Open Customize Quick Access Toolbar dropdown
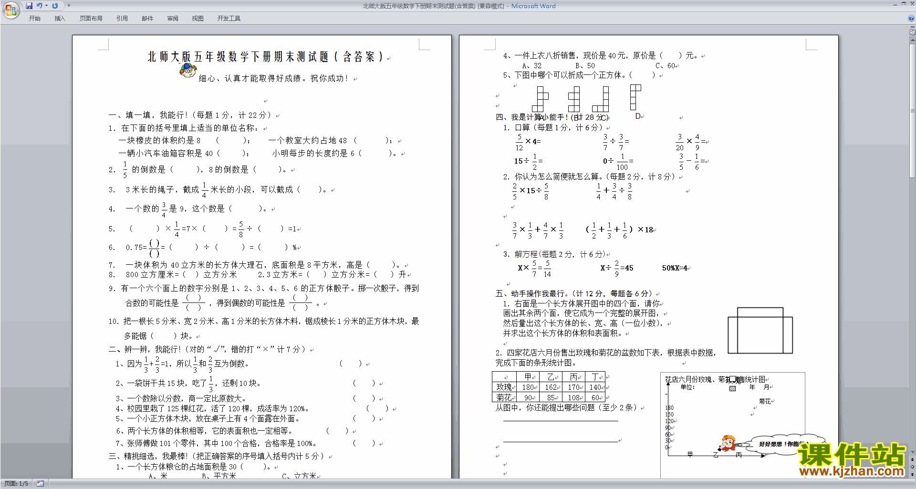Image resolution: width=916 pixels, height=489 pixels. pos(69,6)
